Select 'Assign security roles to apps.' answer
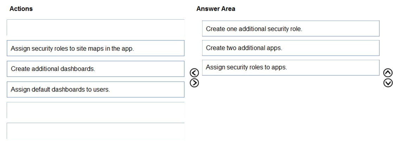 point(291,68)
